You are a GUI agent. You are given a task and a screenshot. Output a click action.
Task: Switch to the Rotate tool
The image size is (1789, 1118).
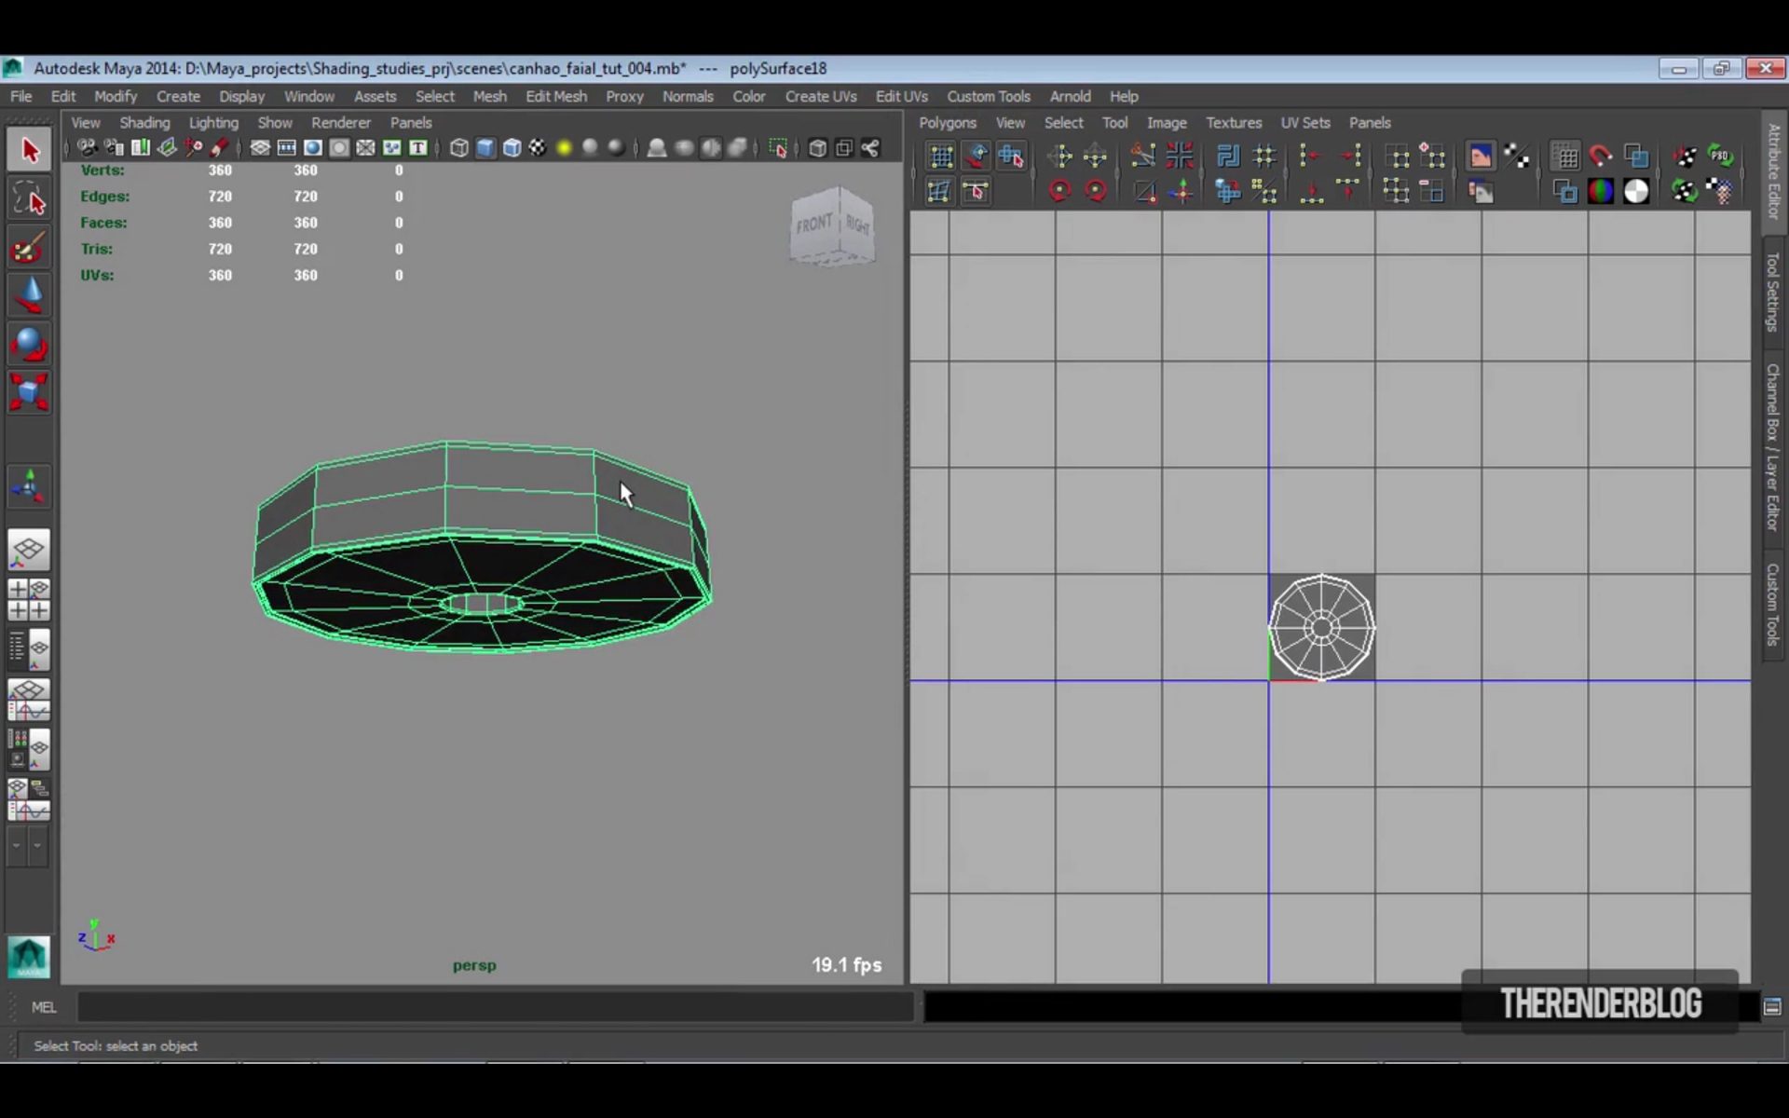[29, 343]
